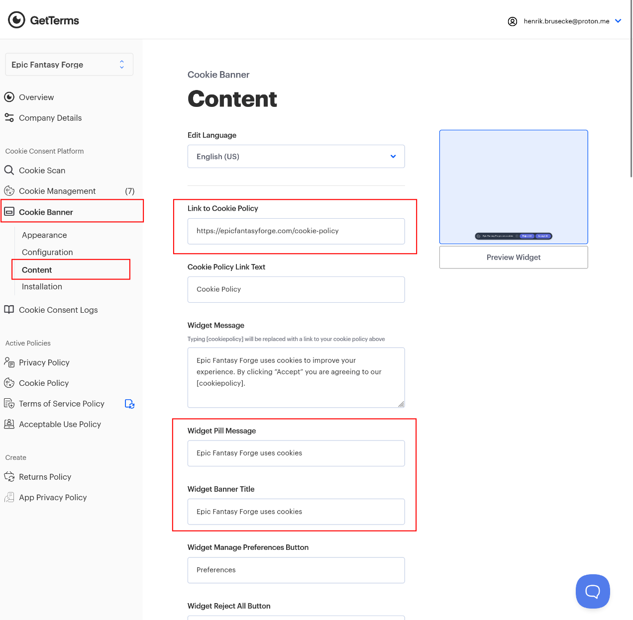
Task: Select Content sub-menu item
Action: [x=37, y=270]
